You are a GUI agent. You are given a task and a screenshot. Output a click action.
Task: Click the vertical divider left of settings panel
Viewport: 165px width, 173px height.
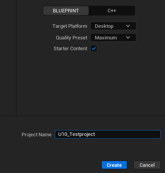[16, 58]
